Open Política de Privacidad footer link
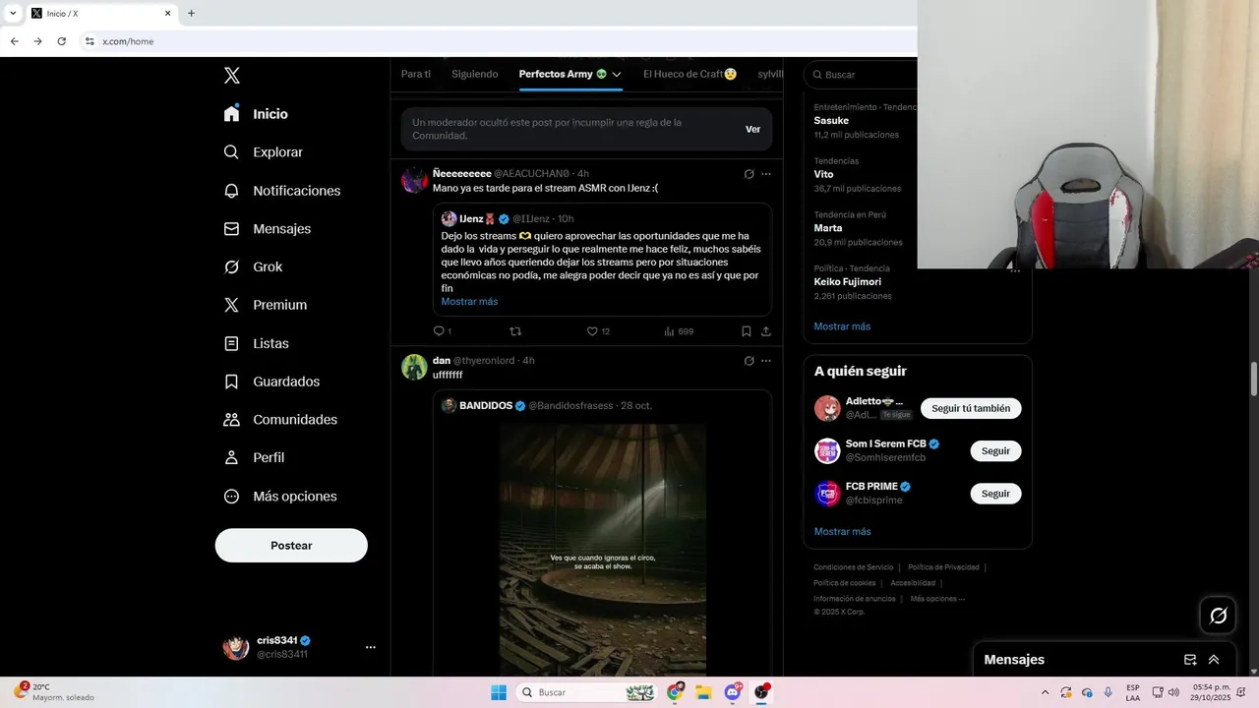This screenshot has height=708, width=1259. [943, 567]
